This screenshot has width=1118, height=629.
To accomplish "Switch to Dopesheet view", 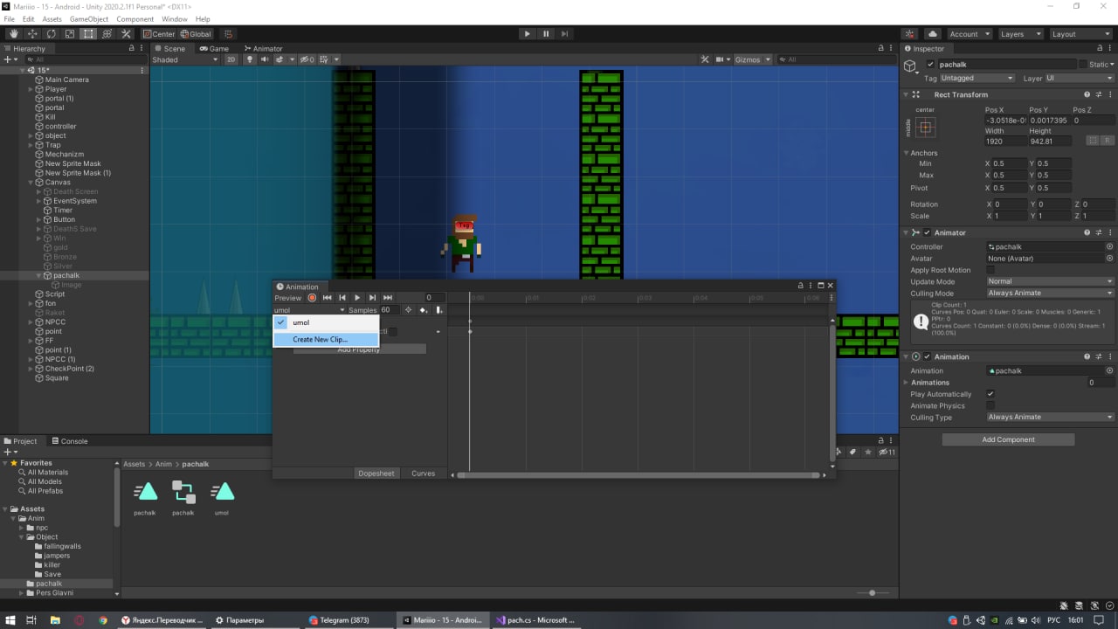I will point(376,473).
